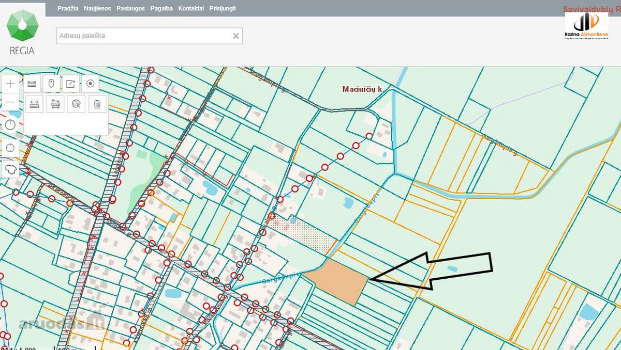The image size is (621, 350).
Task: Choose the area measuring tool
Action: [55, 104]
